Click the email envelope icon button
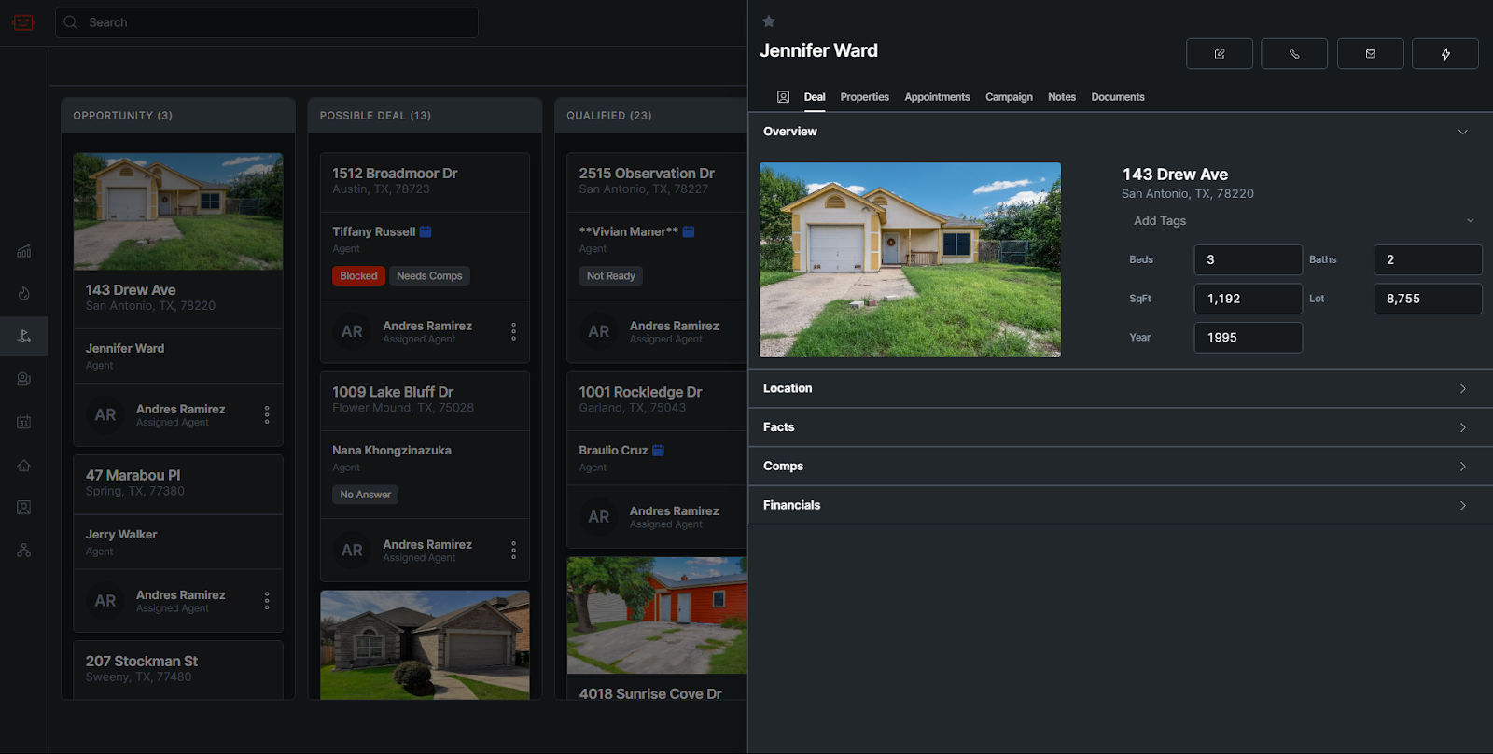Screen dimensions: 1493x754 coord(1370,54)
